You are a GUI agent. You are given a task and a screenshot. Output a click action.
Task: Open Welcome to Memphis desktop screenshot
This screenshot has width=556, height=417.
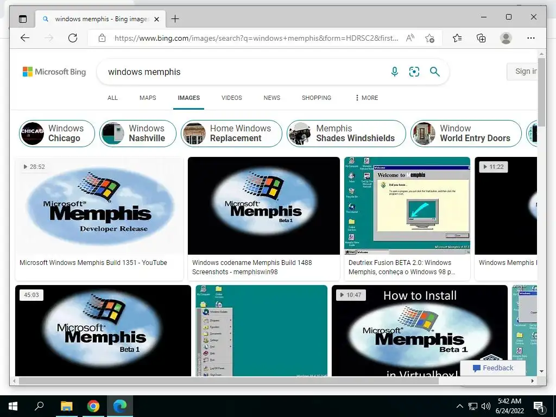407,206
